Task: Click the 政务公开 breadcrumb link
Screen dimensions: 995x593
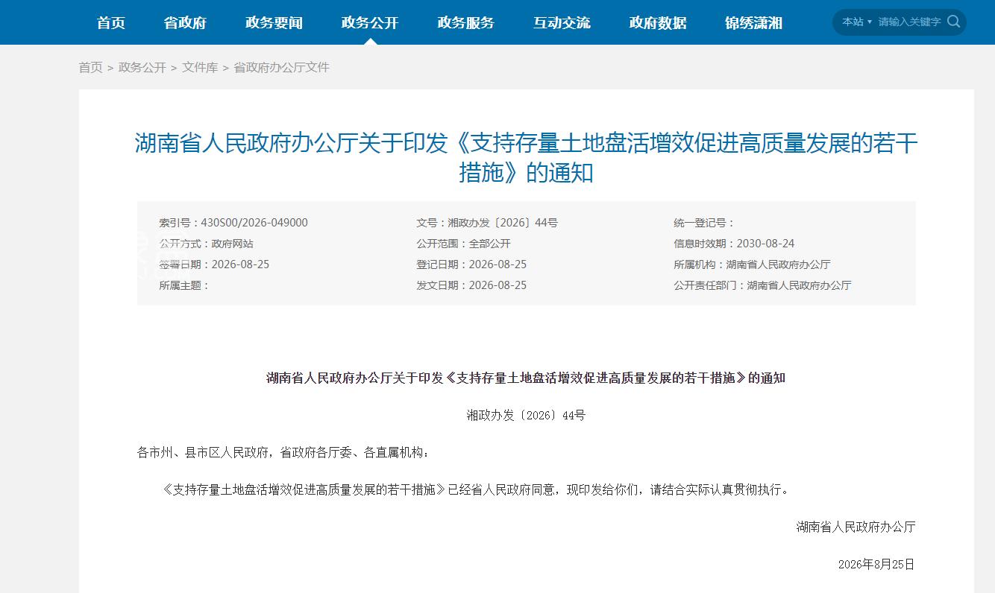Action: coord(142,67)
